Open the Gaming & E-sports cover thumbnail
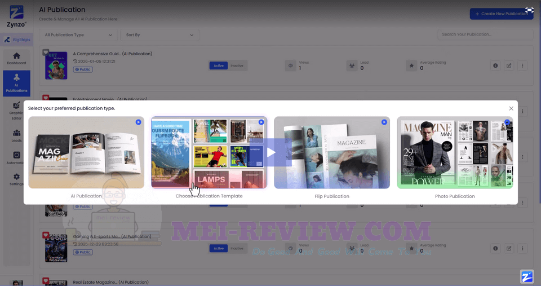541x286 pixels. pyautogui.click(x=56, y=248)
